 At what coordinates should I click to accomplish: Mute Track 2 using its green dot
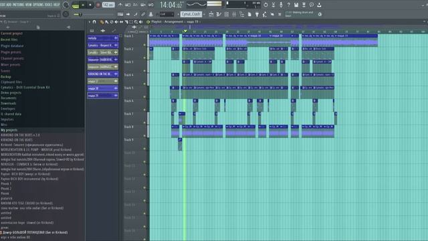(x=144, y=58)
